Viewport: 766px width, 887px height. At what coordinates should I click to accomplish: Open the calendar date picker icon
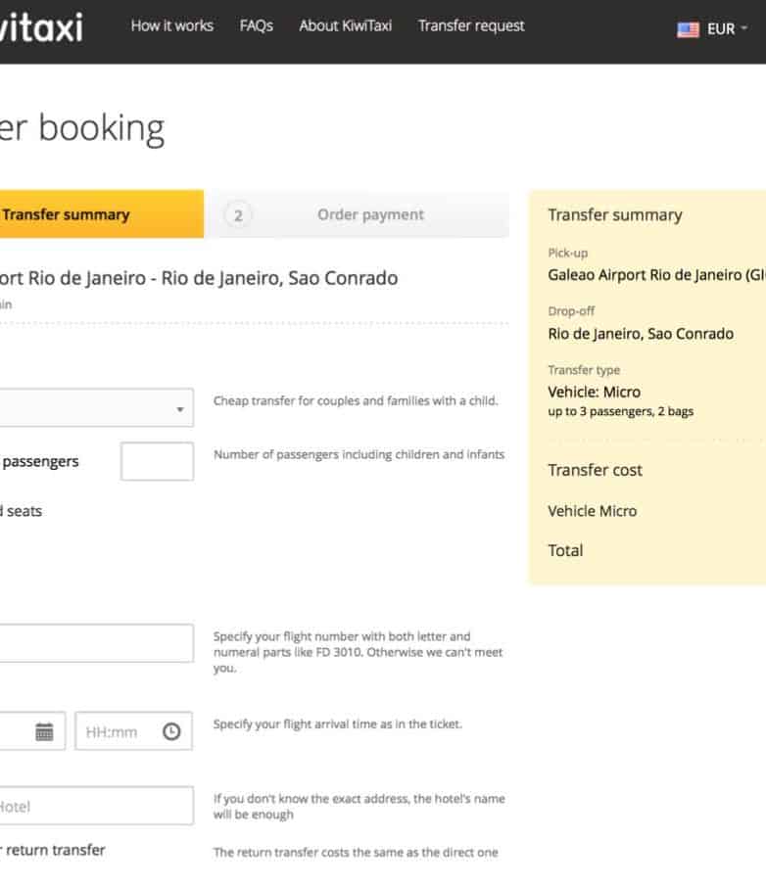point(44,731)
